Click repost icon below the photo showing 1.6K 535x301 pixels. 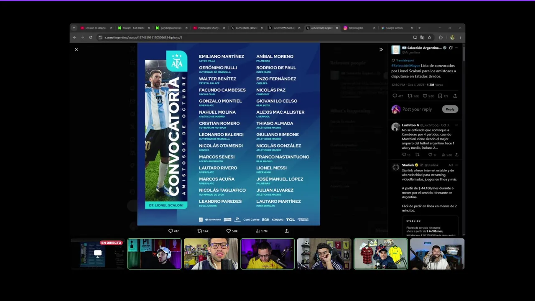pos(199,231)
